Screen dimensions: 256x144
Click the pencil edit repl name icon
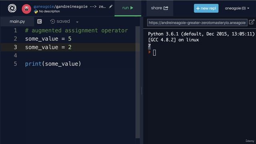111,6
